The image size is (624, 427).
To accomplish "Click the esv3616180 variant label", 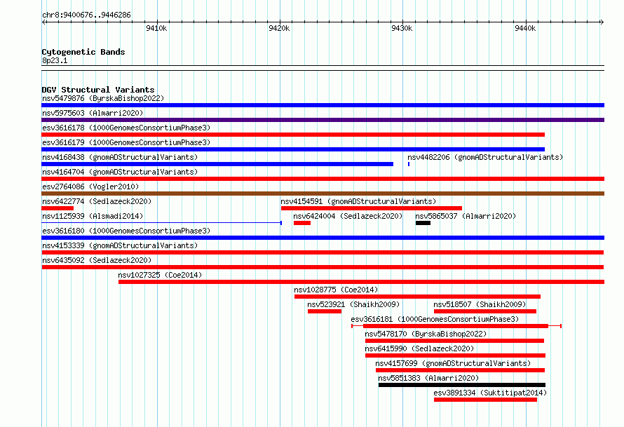I will [x=126, y=231].
